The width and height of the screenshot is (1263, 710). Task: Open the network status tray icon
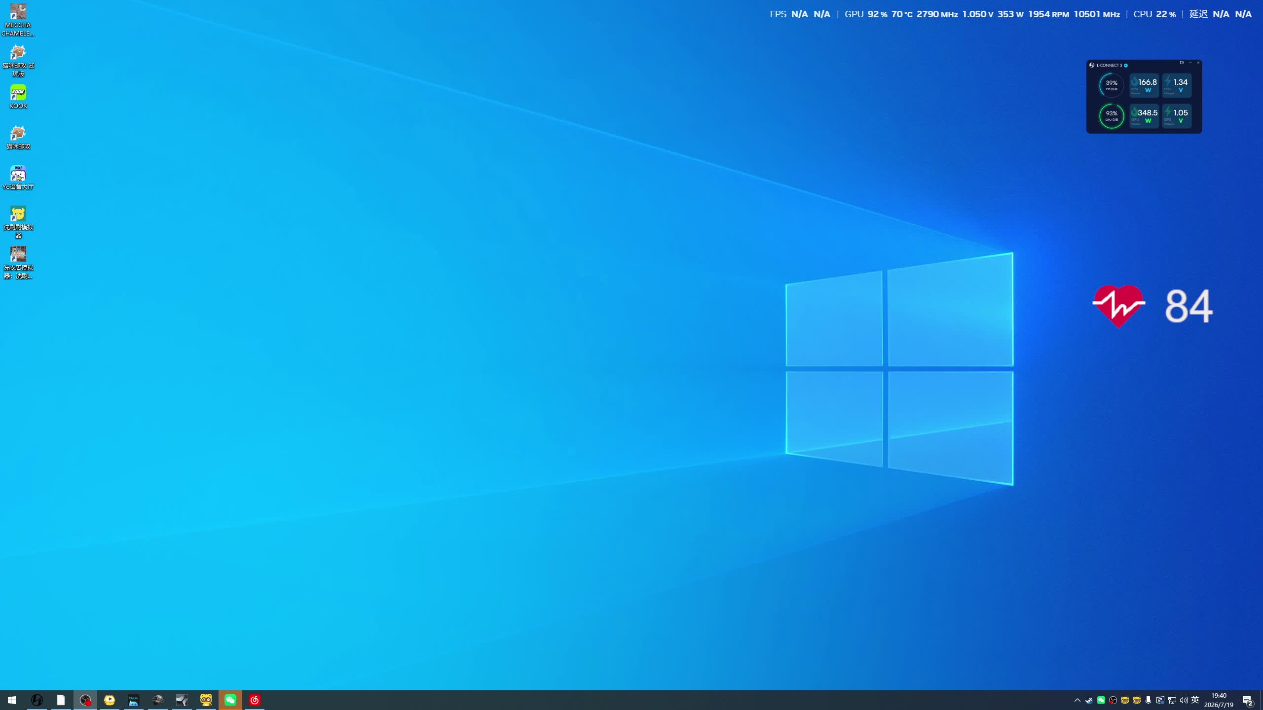pos(1172,700)
